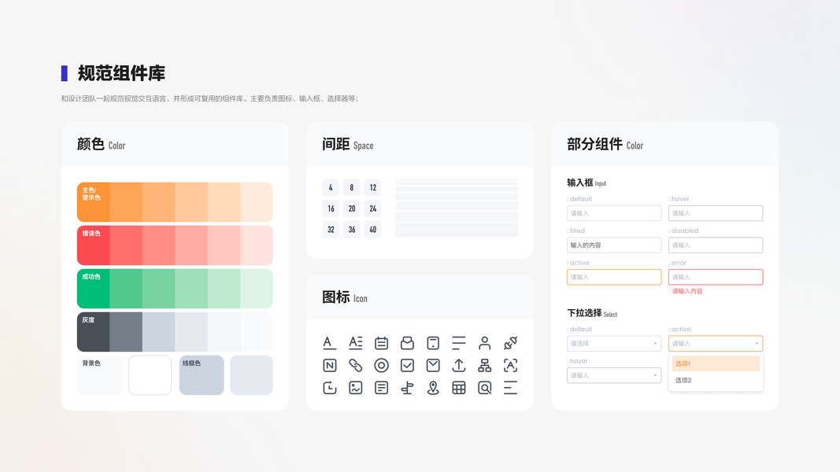840x472 pixels.
Task: Click the underlined A text icon
Action: [329, 342]
